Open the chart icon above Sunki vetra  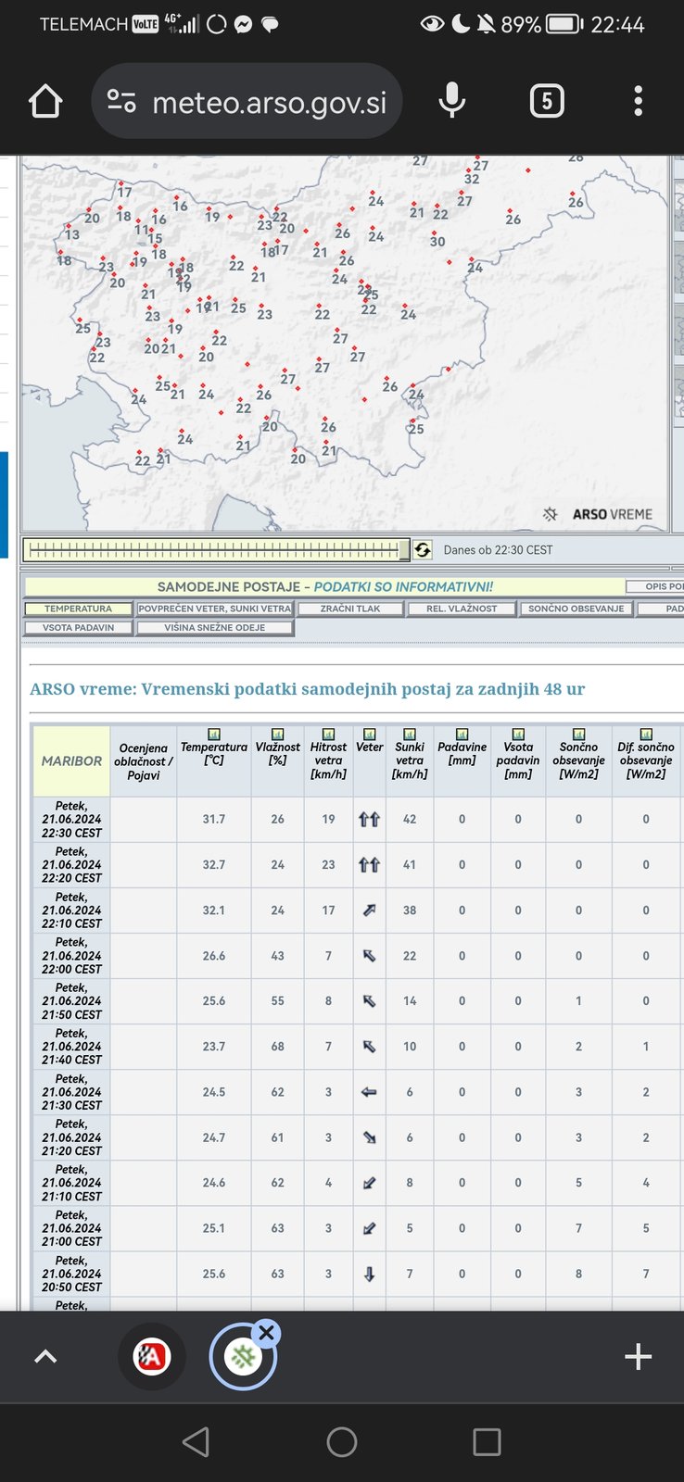pyautogui.click(x=410, y=734)
